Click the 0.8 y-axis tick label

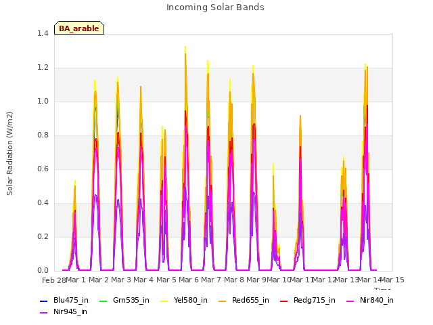[43, 135]
